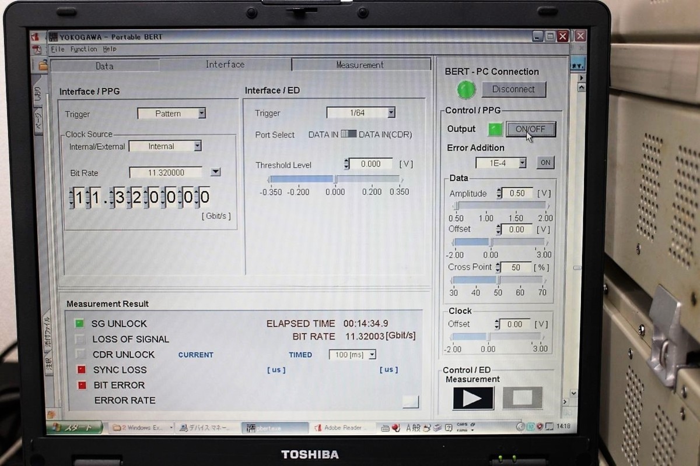Open the PPG Trigger Pattern dropdown

[x=201, y=114]
